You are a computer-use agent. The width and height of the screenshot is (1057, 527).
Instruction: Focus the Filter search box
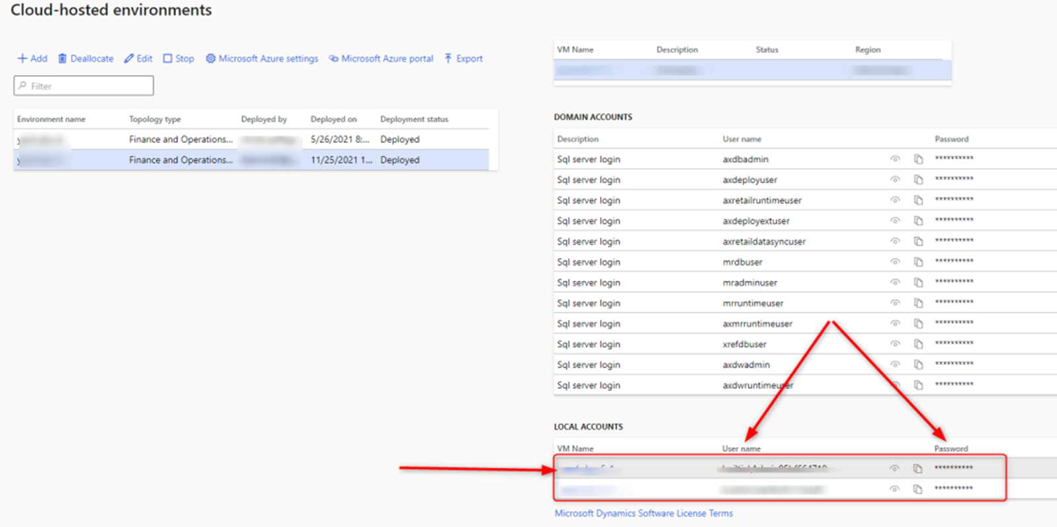point(83,85)
